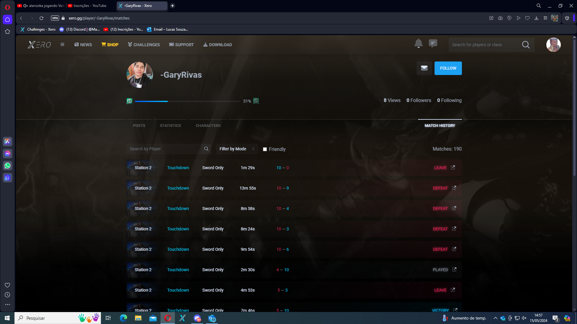The image size is (577, 324).
Task: Enable the Friendly checkbox filter
Action: (265, 149)
